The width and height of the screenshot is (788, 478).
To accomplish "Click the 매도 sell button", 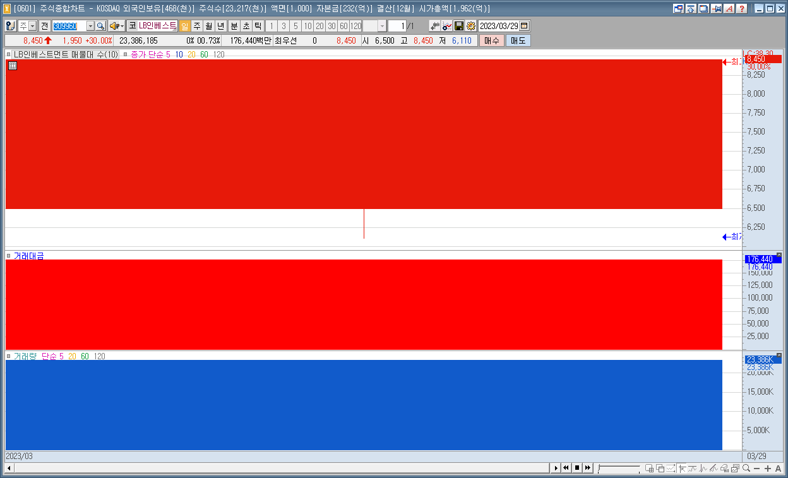I will tap(518, 40).
